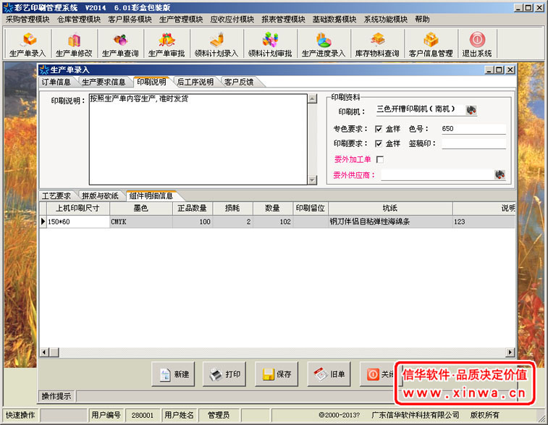Toggle 印刷要求 盒样 checkbox
548x425 pixels.
point(379,143)
